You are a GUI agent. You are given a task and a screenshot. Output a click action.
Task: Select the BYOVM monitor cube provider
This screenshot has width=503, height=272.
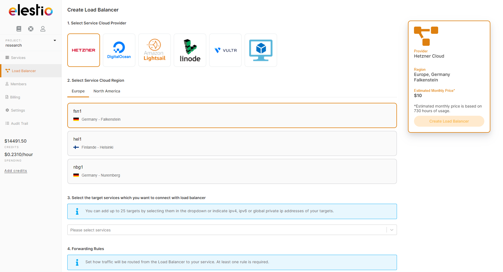pyautogui.click(x=261, y=50)
